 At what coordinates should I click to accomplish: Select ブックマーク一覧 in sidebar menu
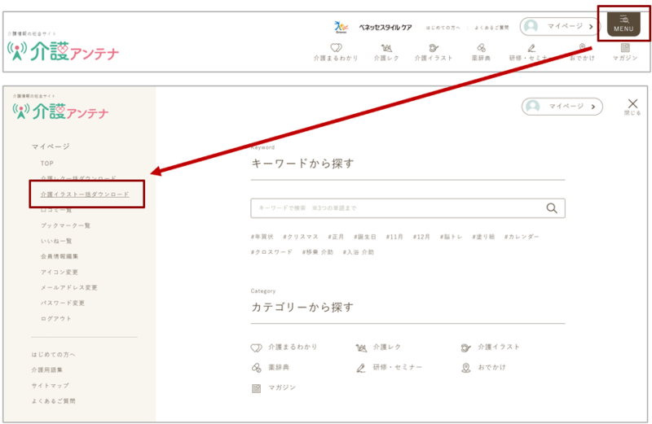pos(65,225)
